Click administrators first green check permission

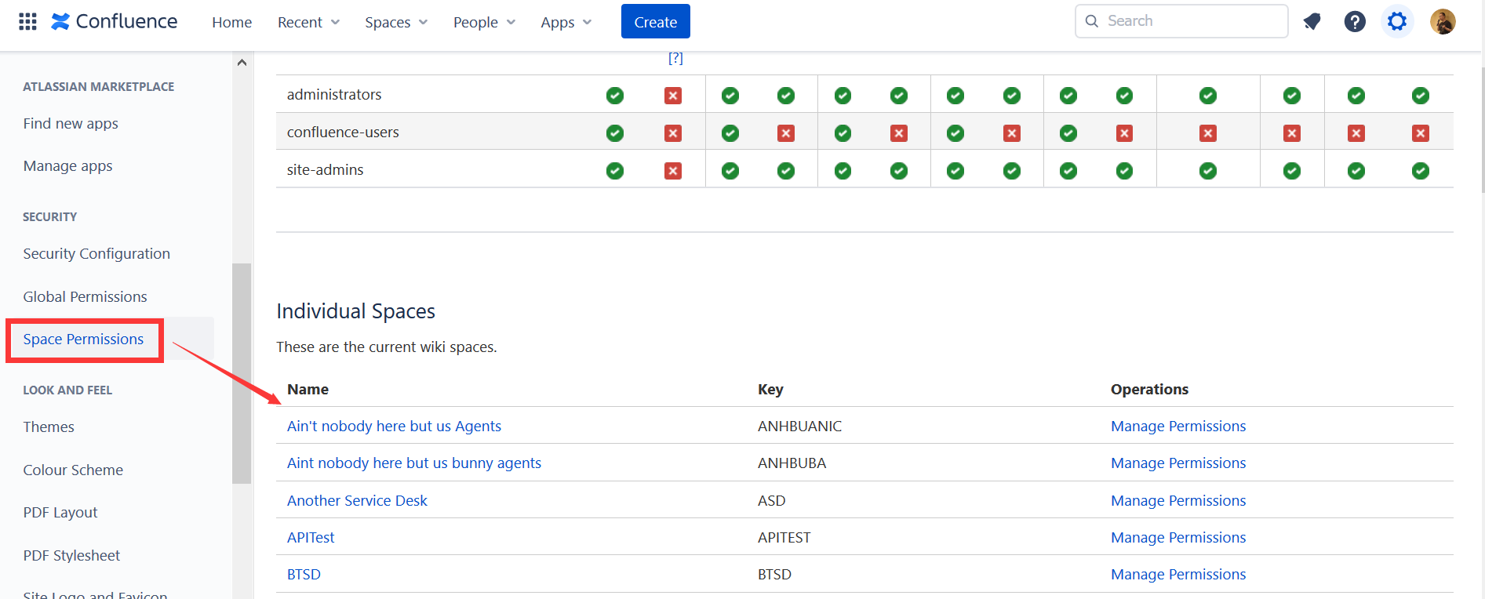pos(615,96)
